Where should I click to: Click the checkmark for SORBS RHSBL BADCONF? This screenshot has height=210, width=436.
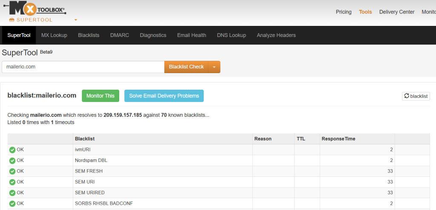pyautogui.click(x=12, y=204)
